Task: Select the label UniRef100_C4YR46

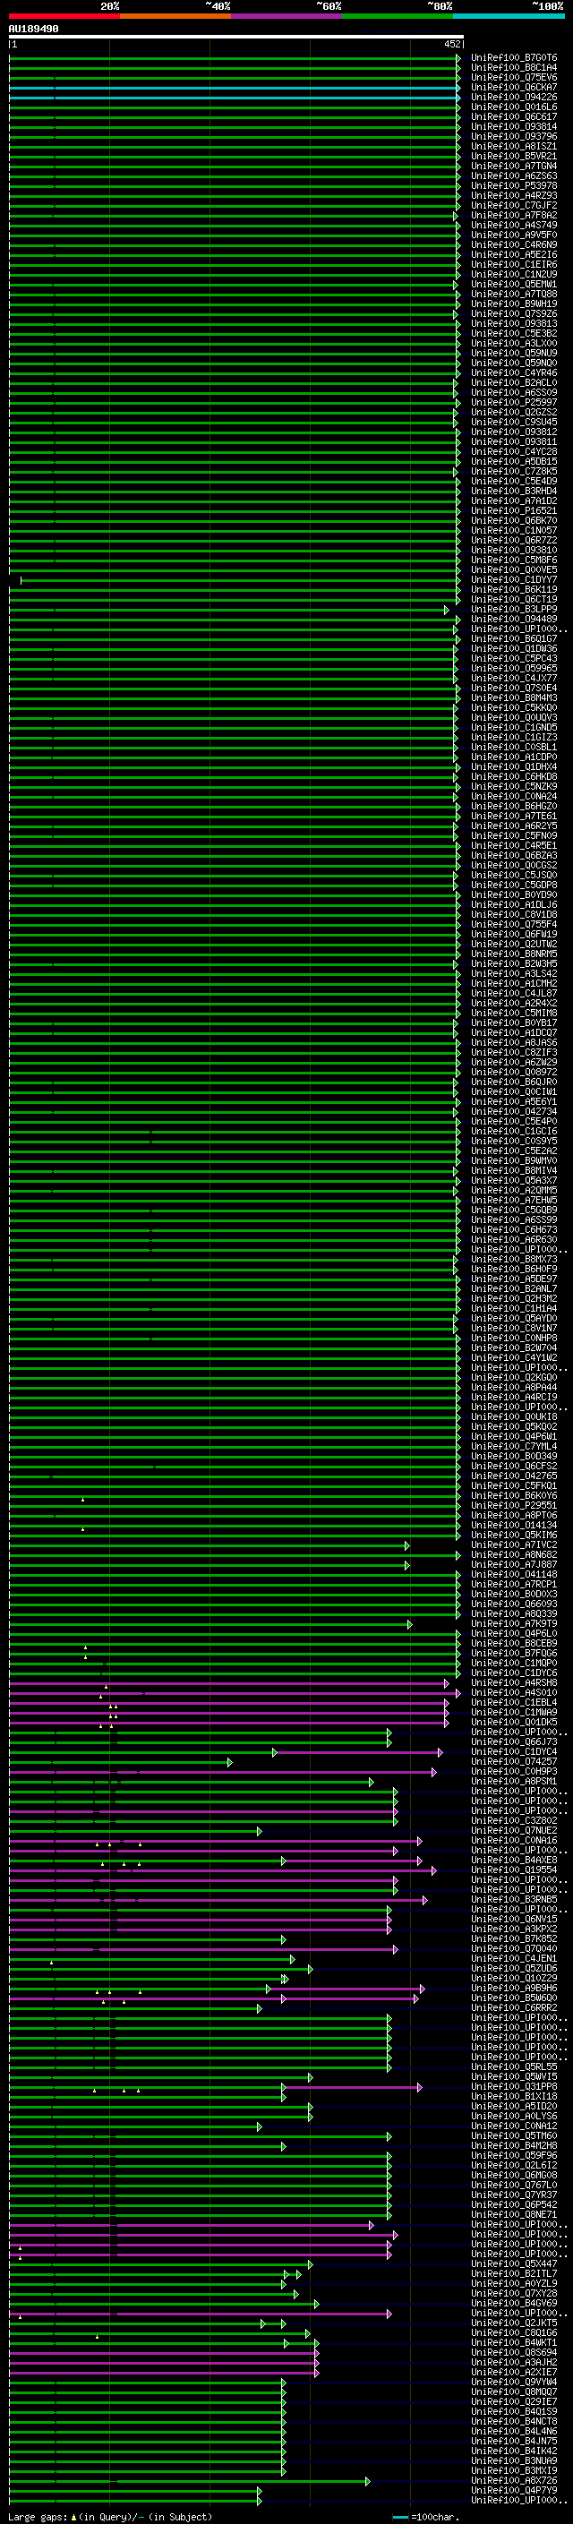Action: tap(514, 372)
